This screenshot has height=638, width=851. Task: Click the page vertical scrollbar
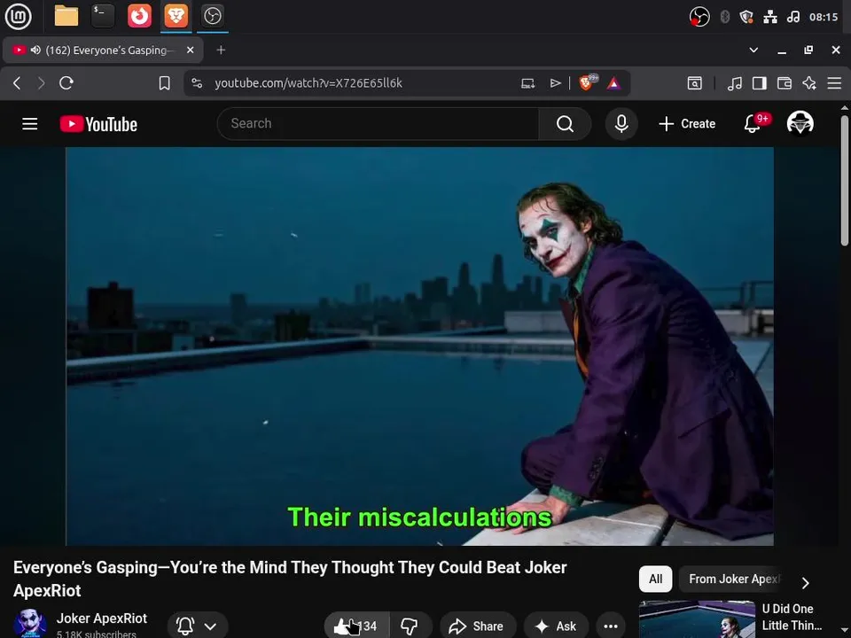click(x=845, y=180)
